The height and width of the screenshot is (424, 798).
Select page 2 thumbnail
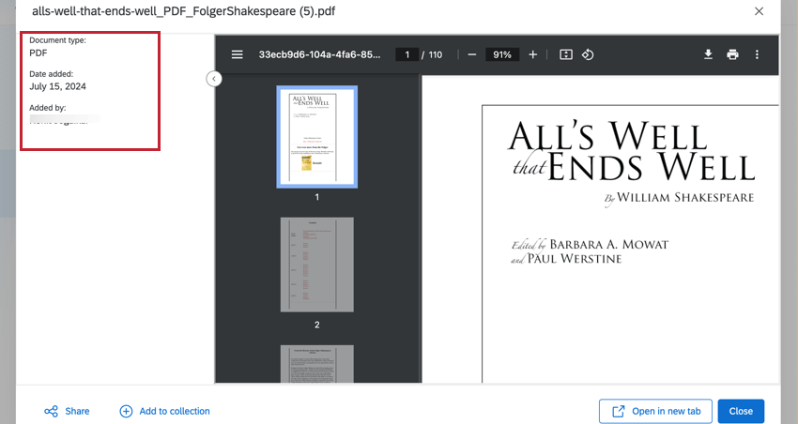click(x=316, y=265)
